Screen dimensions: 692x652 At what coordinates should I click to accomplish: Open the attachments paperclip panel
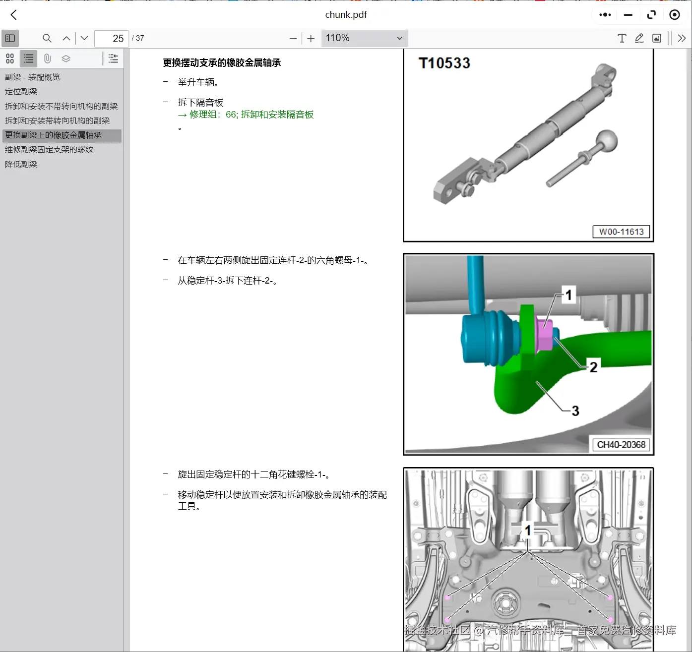[47, 59]
